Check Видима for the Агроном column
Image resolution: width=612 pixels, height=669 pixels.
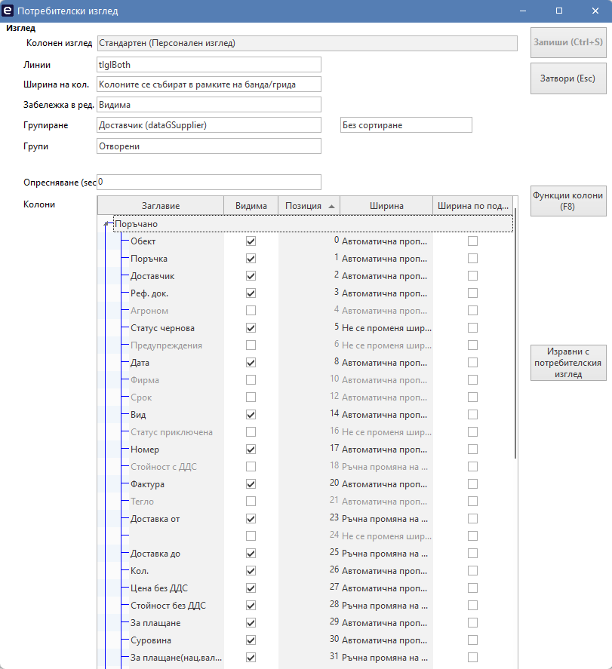[x=251, y=311]
